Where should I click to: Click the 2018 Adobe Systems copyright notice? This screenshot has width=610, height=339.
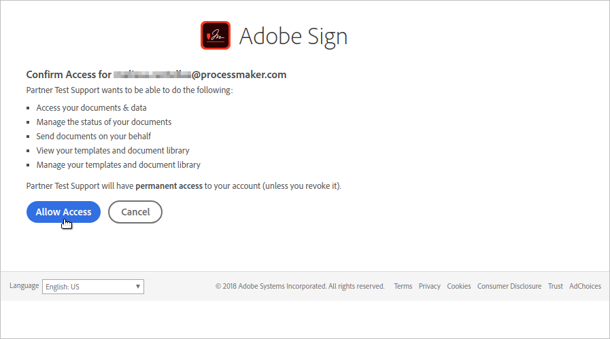[x=300, y=286]
